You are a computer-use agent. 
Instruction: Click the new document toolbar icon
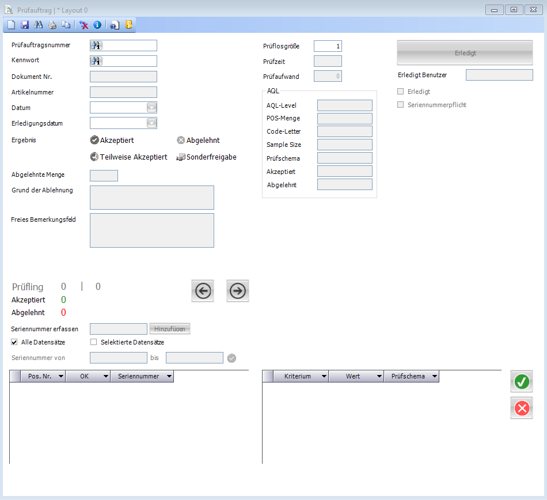[x=11, y=25]
